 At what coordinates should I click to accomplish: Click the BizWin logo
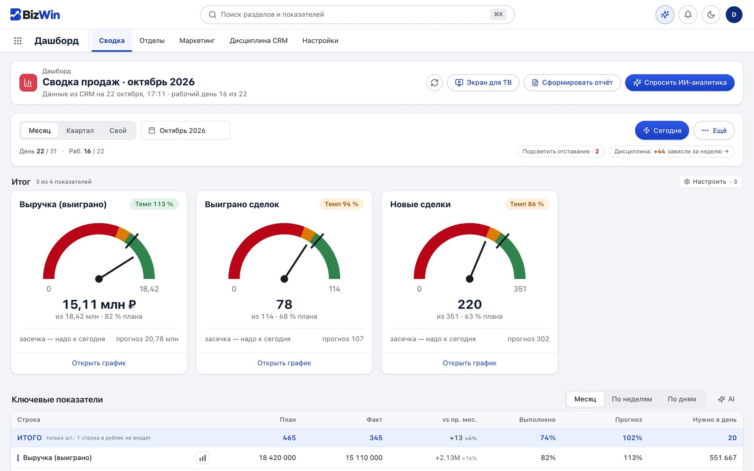pyautogui.click(x=35, y=15)
